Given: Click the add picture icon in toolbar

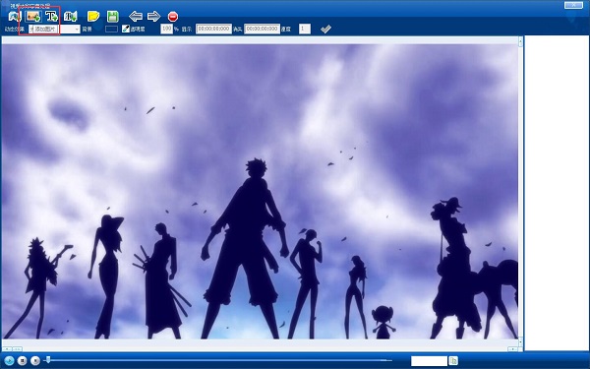Looking at the screenshot, I should click(x=33, y=17).
